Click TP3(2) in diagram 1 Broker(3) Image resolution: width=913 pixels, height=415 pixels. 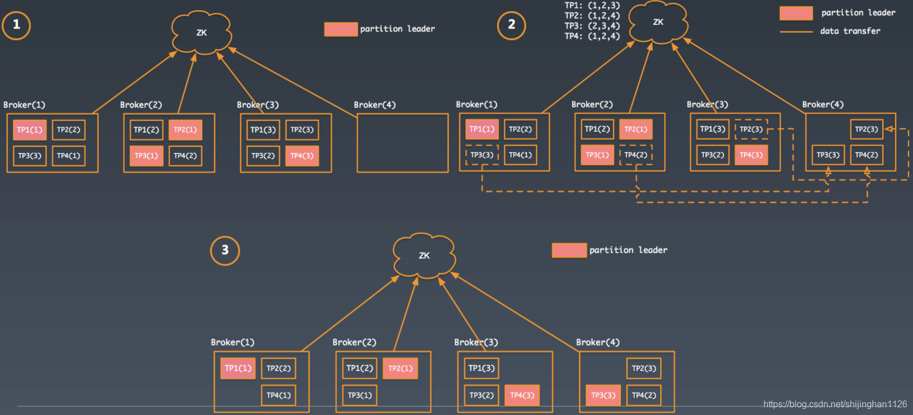pyautogui.click(x=264, y=156)
